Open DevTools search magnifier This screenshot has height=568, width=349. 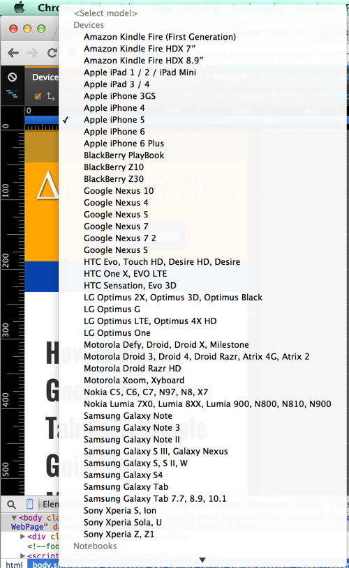12,505
